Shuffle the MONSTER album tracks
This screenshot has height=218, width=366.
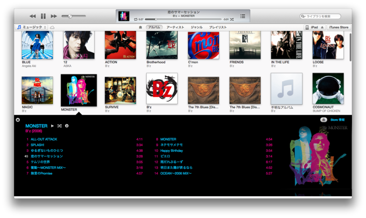[59, 126]
